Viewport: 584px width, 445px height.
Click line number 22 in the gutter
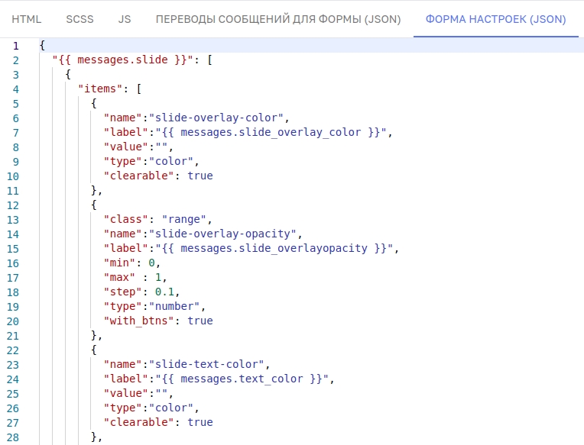[13, 350]
